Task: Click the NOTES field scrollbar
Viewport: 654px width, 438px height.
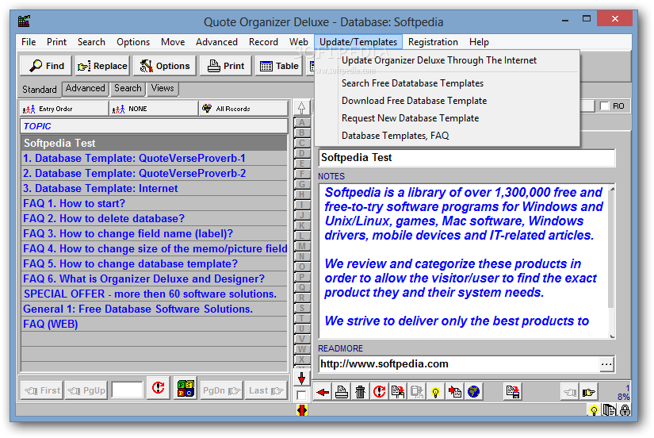Action: (612, 261)
